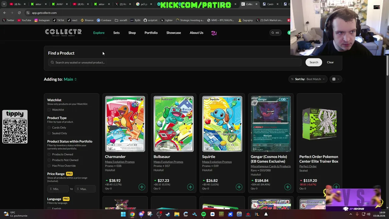The width and height of the screenshot is (389, 219).
Task: Open the quick search shortcut in header
Action: click(275, 33)
